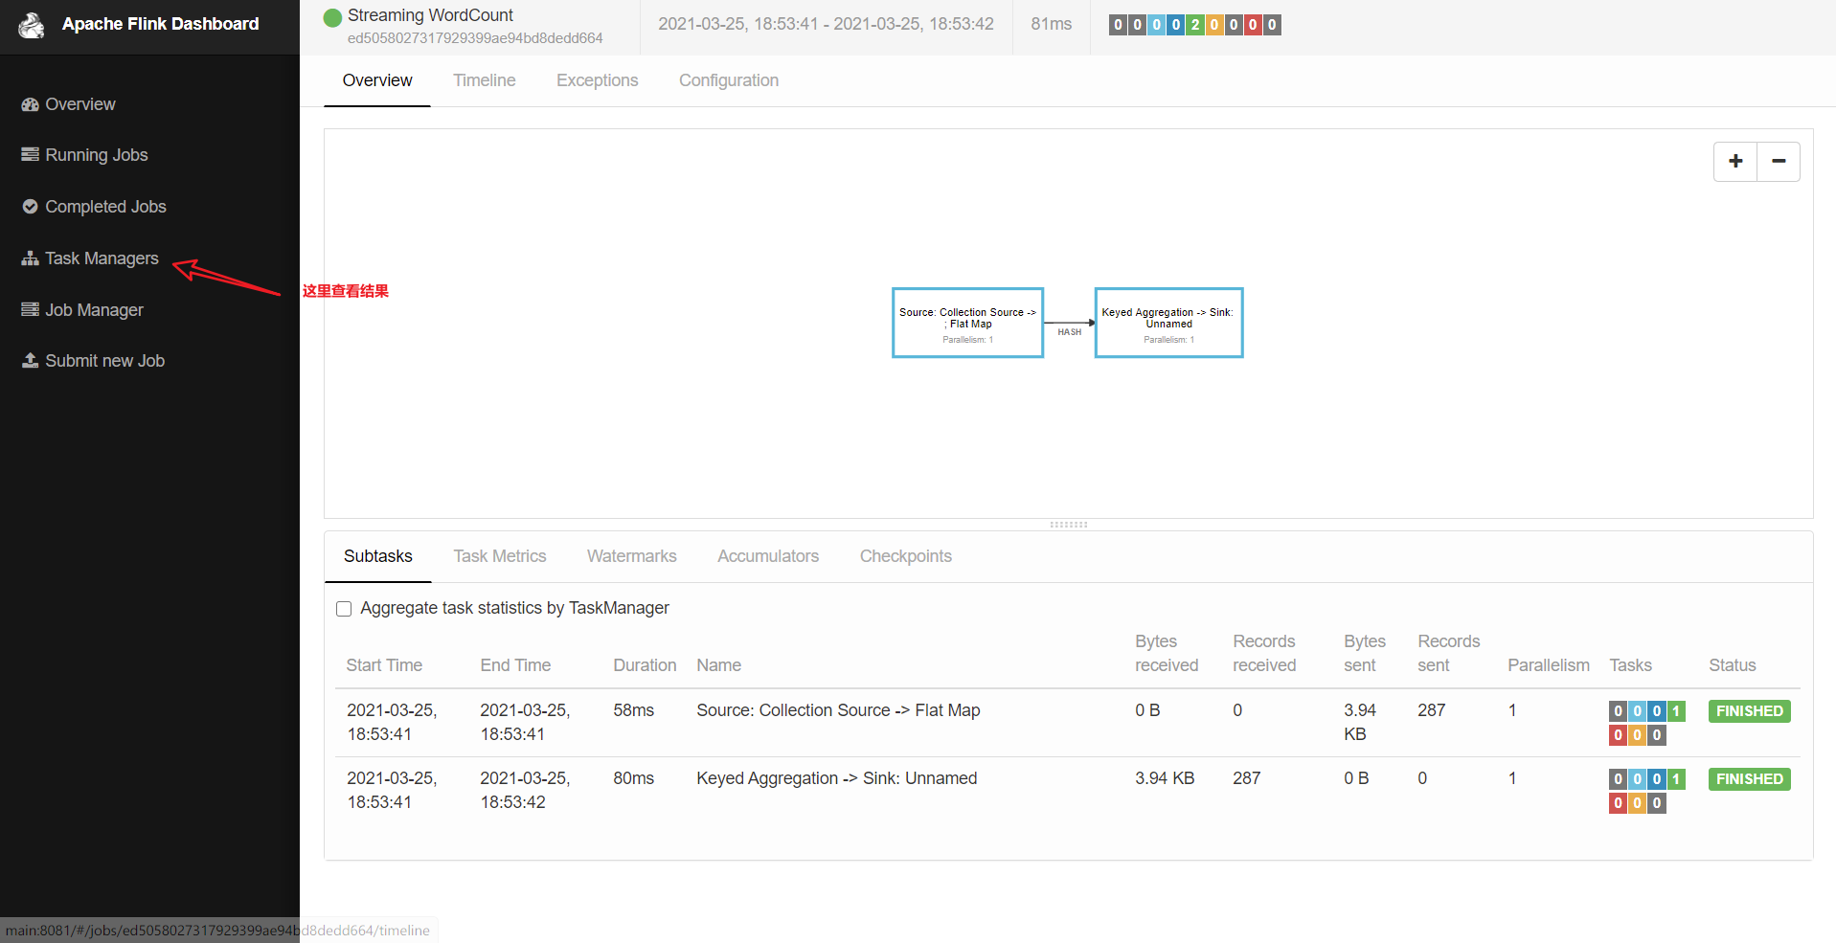Screen dimensions: 1836x943
Task: Click the End Time column header
Action: 515,665
